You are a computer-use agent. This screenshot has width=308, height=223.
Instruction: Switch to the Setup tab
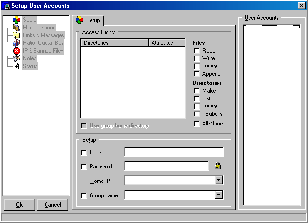(x=88, y=20)
